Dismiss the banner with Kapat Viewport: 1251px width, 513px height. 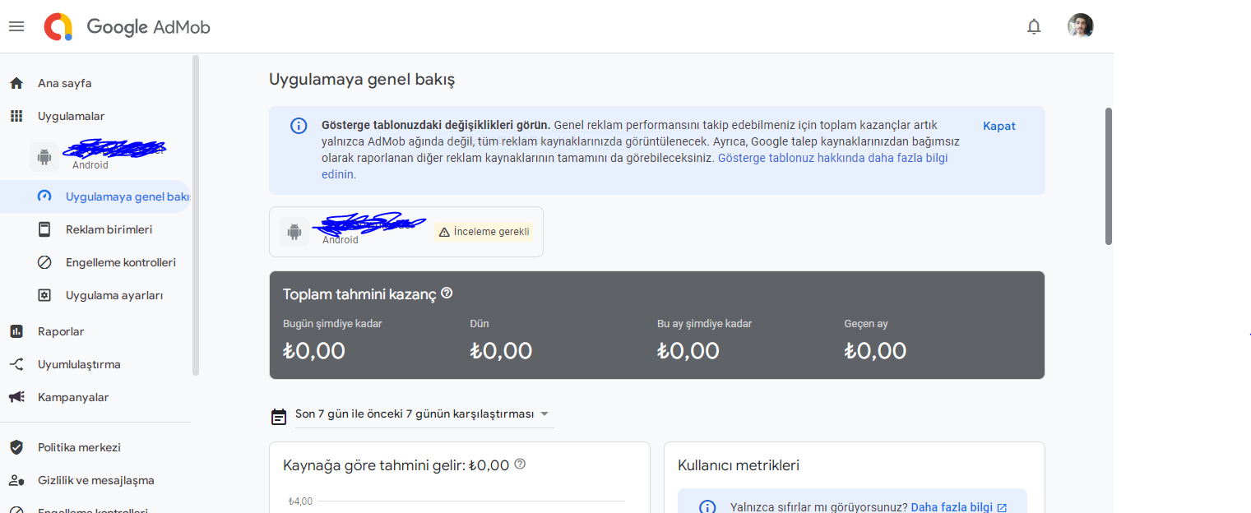click(999, 126)
